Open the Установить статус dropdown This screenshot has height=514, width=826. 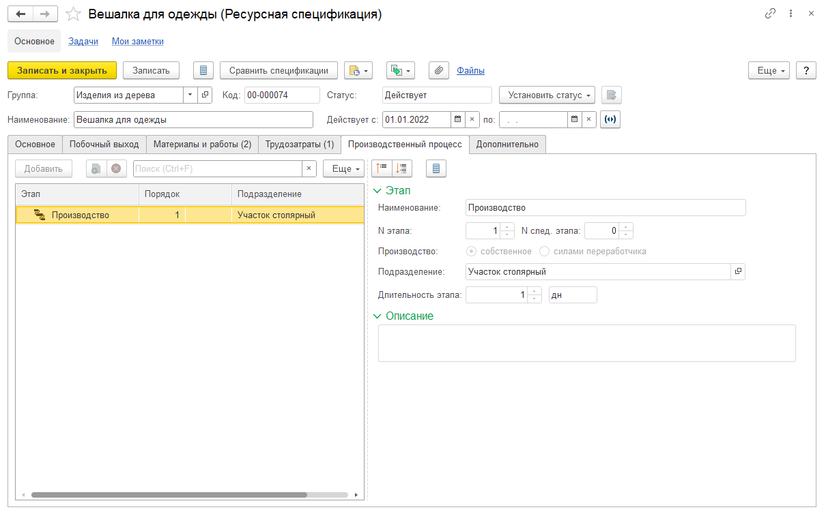pyautogui.click(x=547, y=95)
